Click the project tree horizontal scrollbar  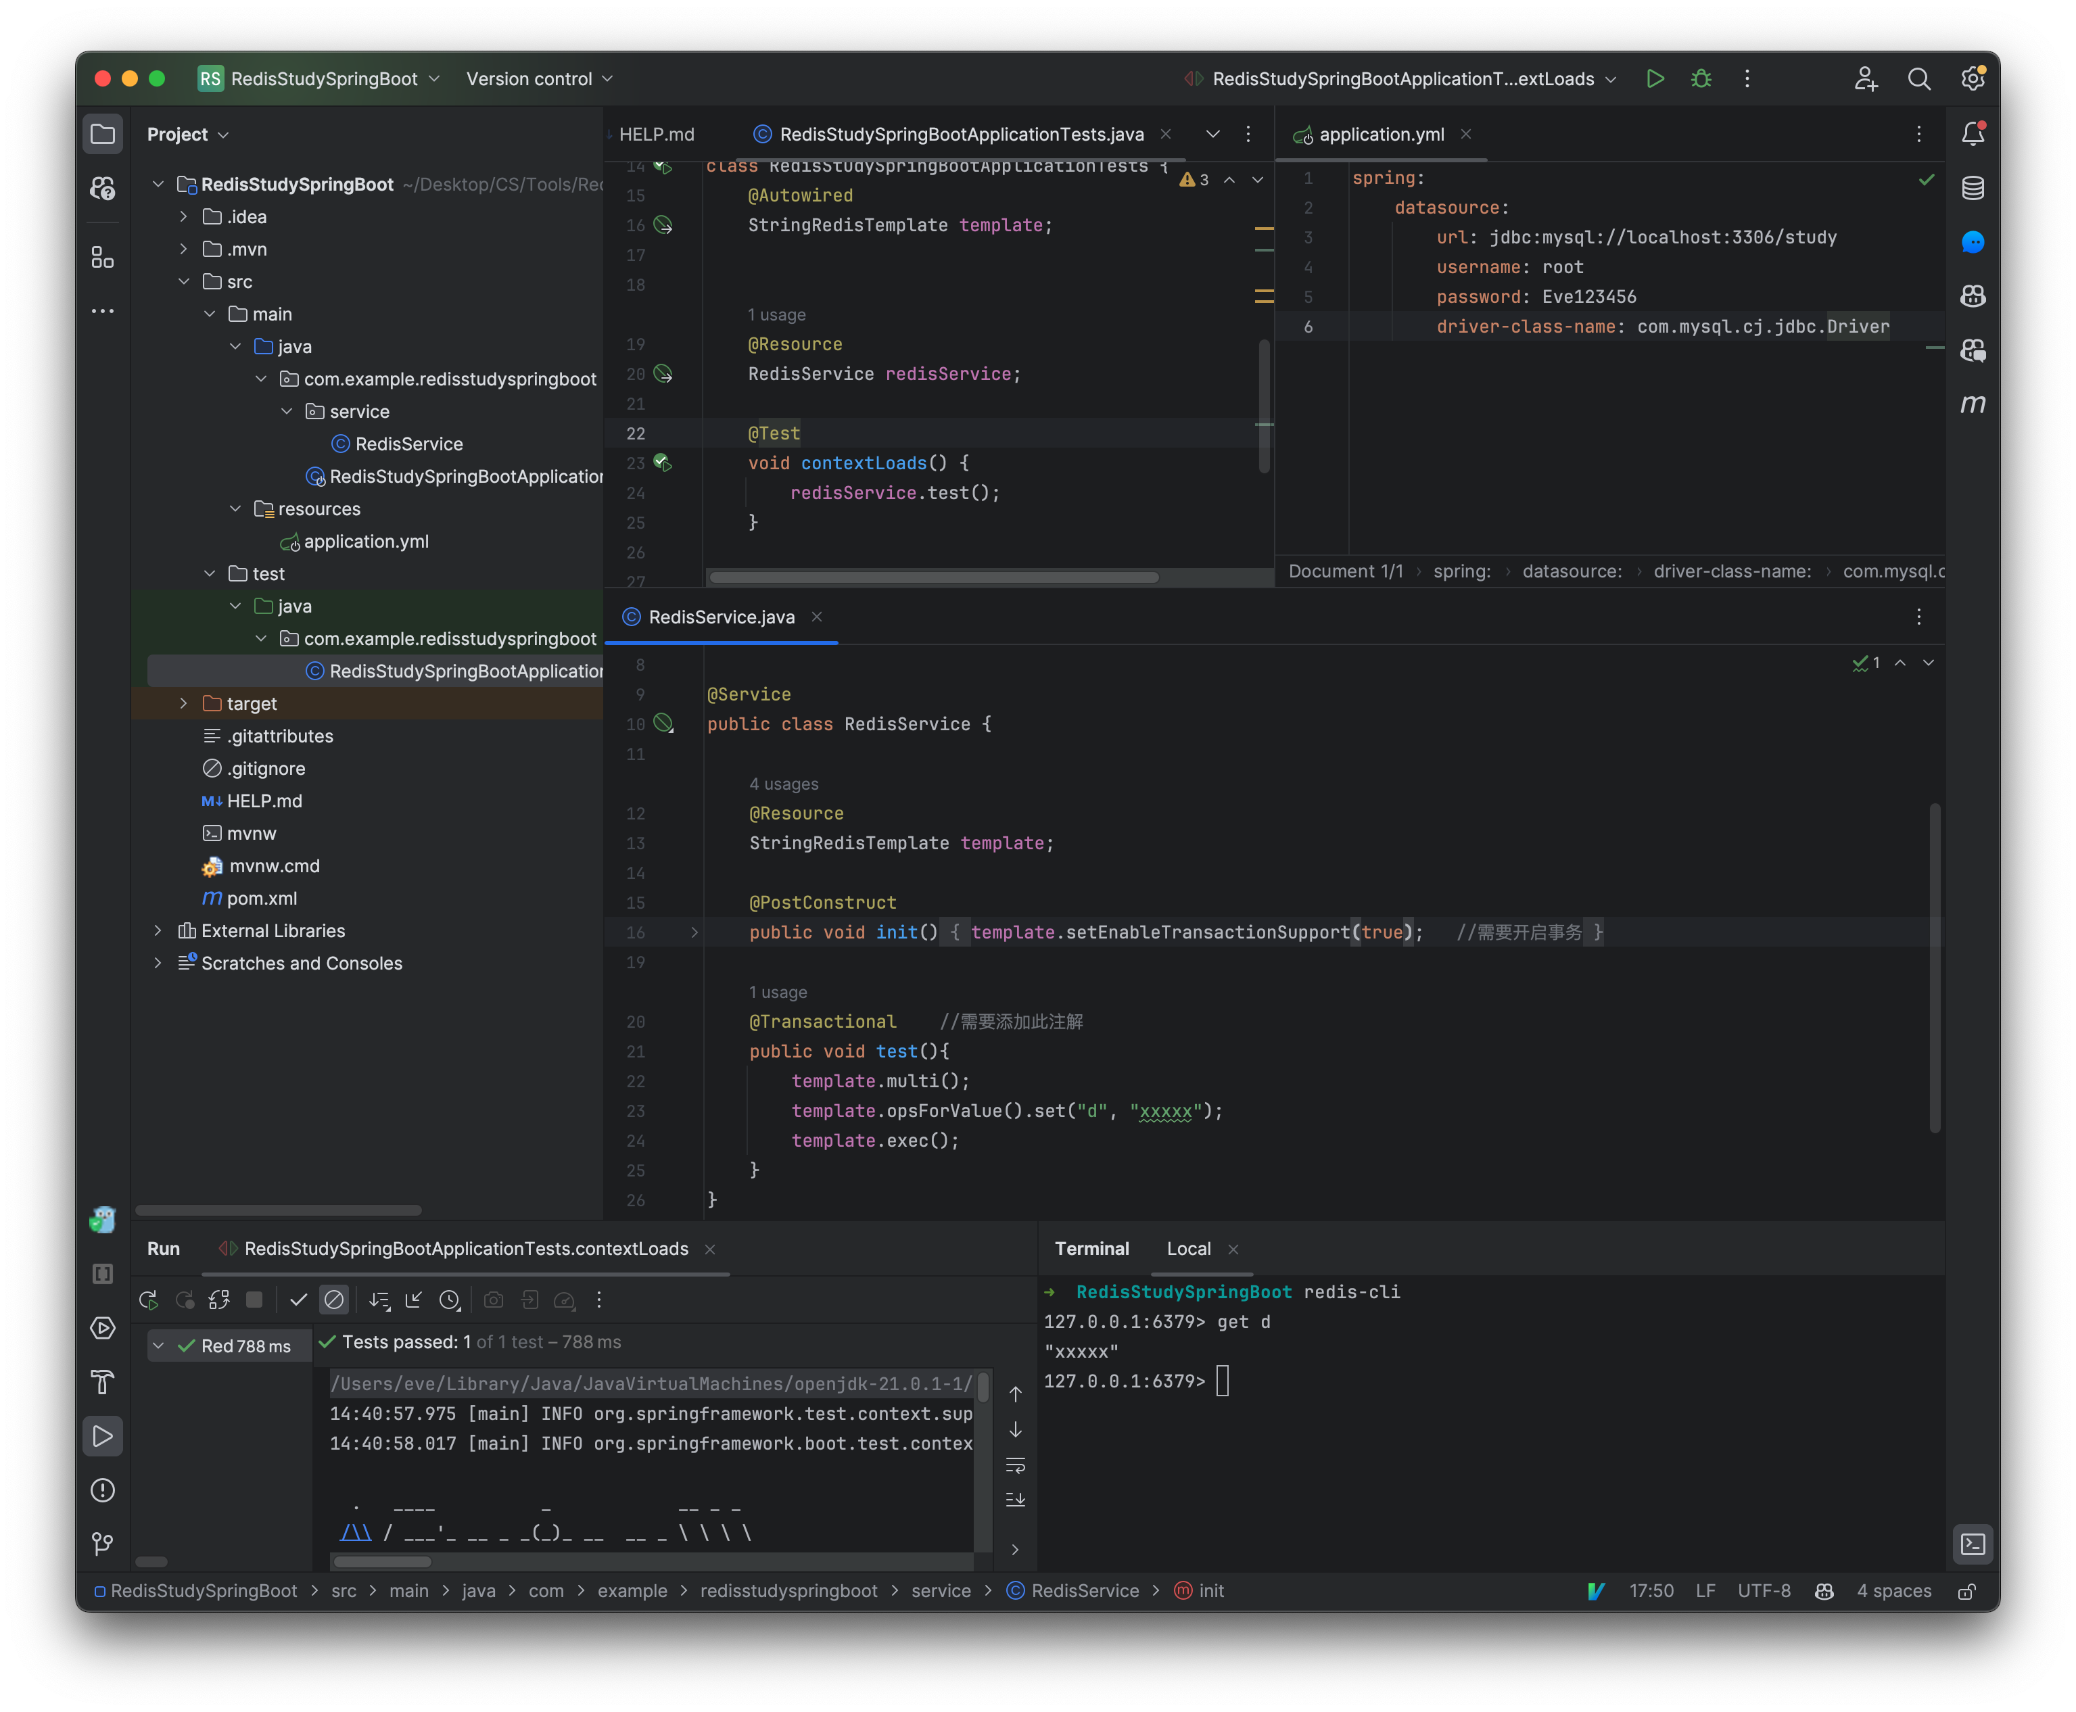coord(278,1210)
